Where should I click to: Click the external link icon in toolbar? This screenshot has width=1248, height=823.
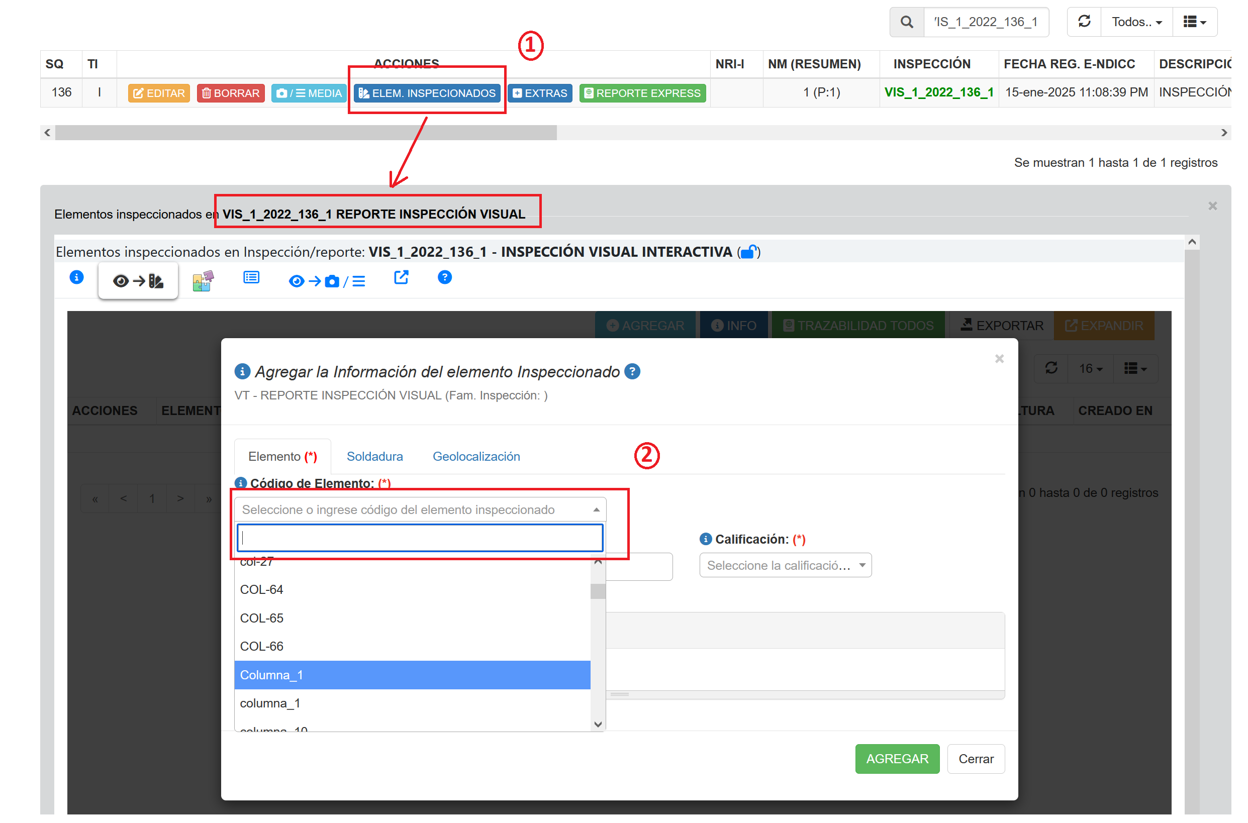401,277
